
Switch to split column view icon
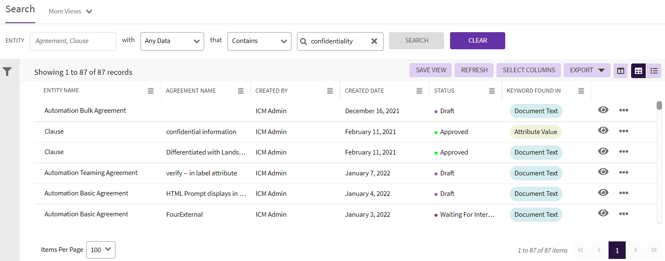click(621, 71)
